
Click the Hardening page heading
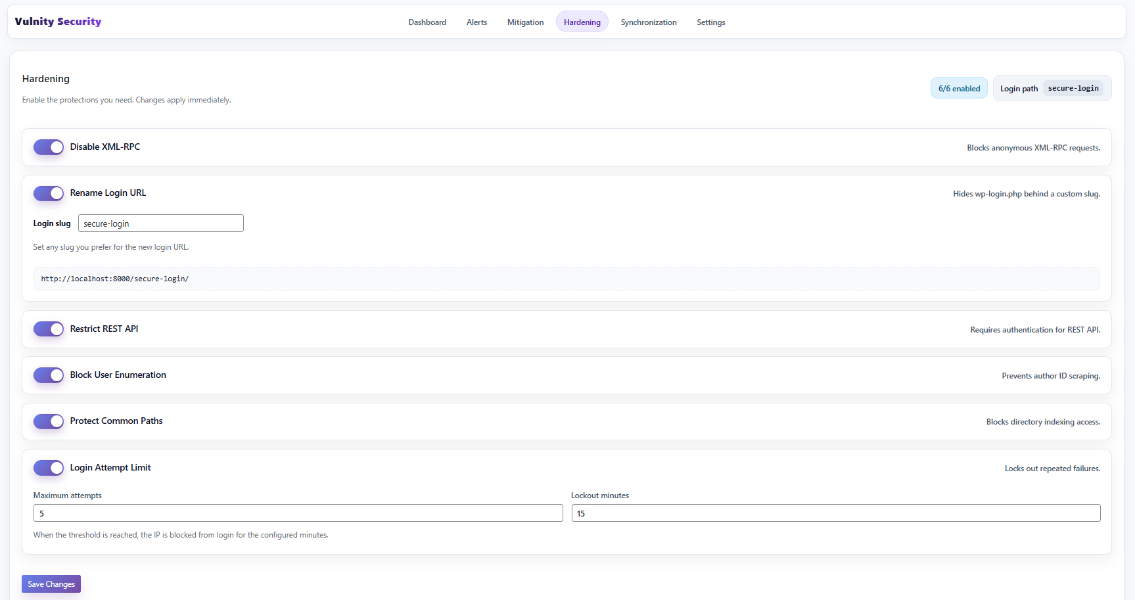tap(46, 79)
